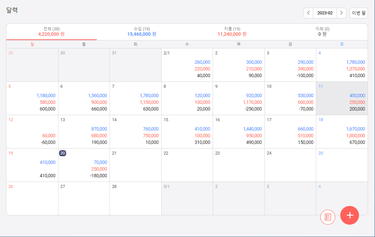This screenshot has height=237, width=375.
Task: Click income amount 260,000 on 2/1
Action: pyautogui.click(x=202, y=62)
